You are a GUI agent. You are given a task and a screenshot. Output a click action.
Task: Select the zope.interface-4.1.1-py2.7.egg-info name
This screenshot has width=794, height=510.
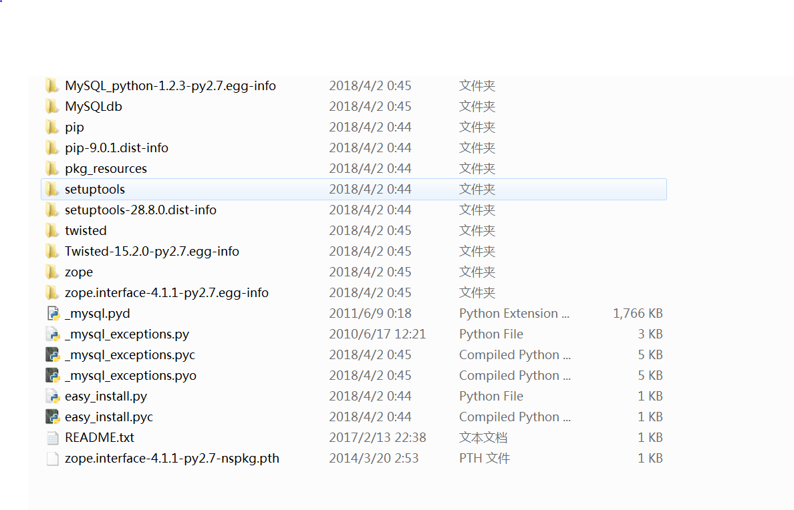[166, 293]
